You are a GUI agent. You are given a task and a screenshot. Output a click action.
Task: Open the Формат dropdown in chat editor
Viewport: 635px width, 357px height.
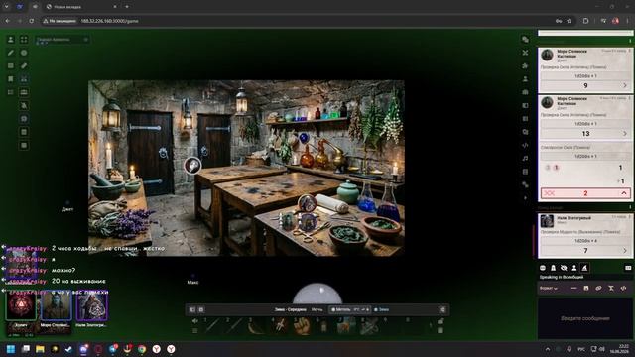coord(549,288)
